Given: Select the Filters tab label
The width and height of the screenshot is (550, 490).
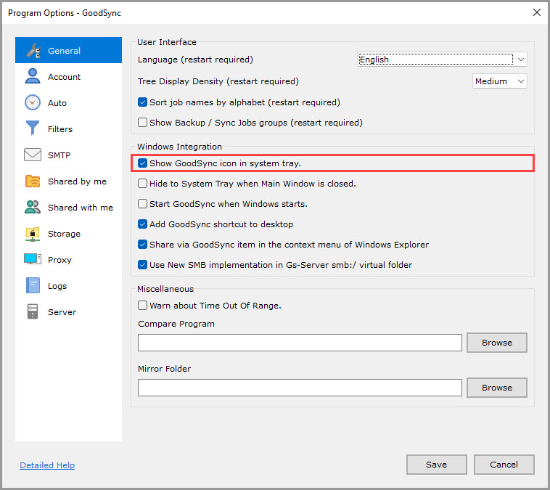Looking at the screenshot, I should 60,129.
